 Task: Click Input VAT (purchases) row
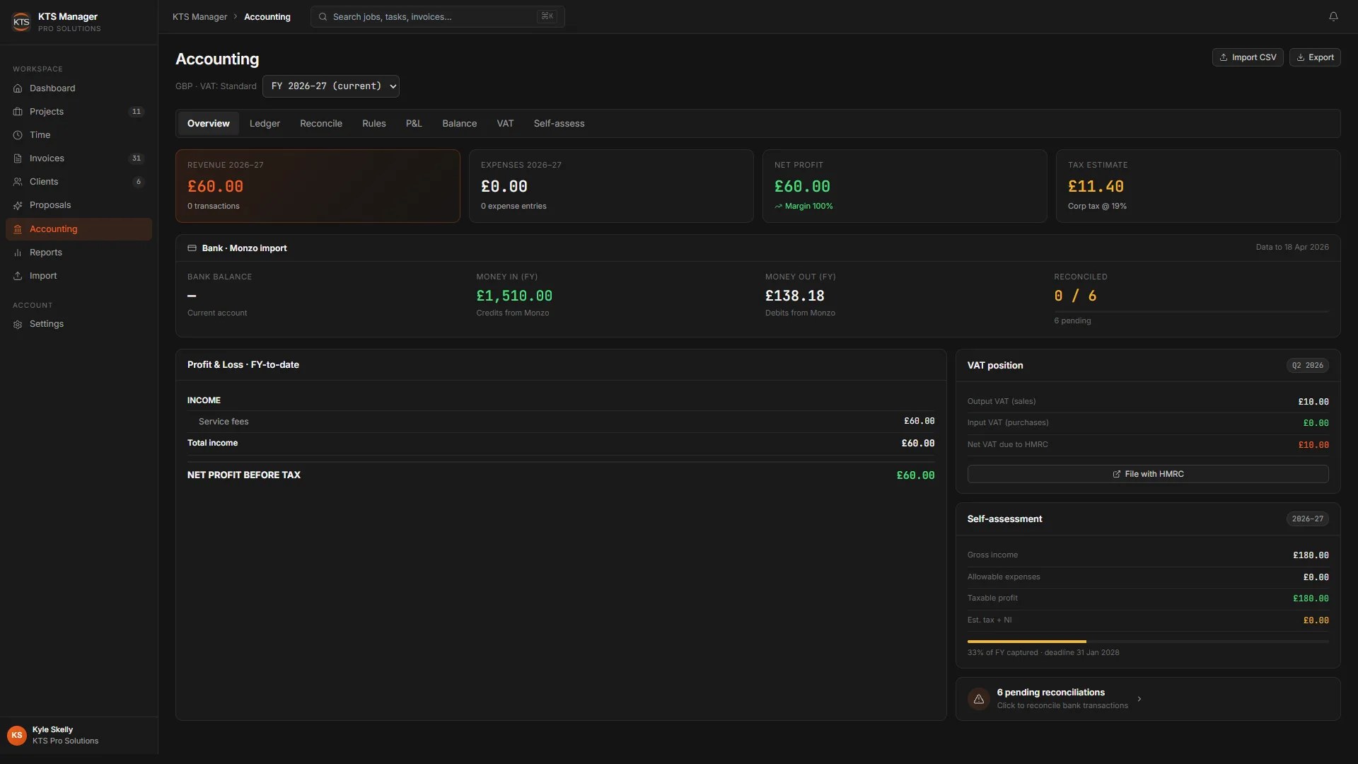[1148, 423]
